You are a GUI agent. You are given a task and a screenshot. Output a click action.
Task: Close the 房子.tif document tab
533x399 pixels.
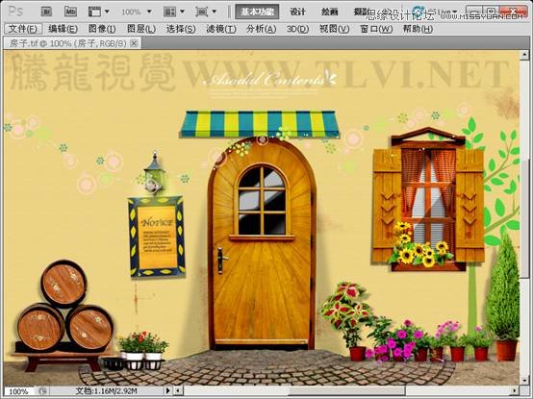pyautogui.click(x=135, y=43)
